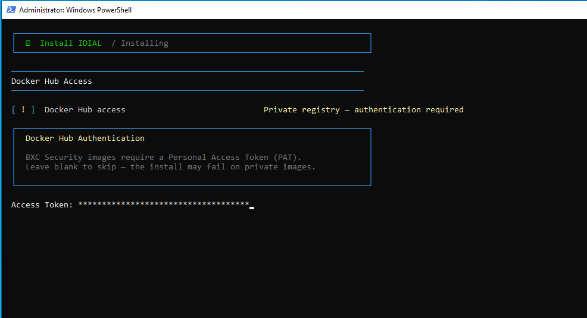Screen dimensions: 587x318
Task: Click the 'Docker Hub access' check row label
Action: point(85,109)
